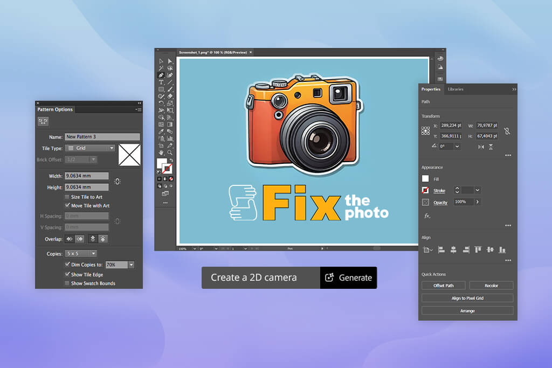The image size is (552, 368).
Task: Select the Rectangle tool
Action: pos(161,89)
